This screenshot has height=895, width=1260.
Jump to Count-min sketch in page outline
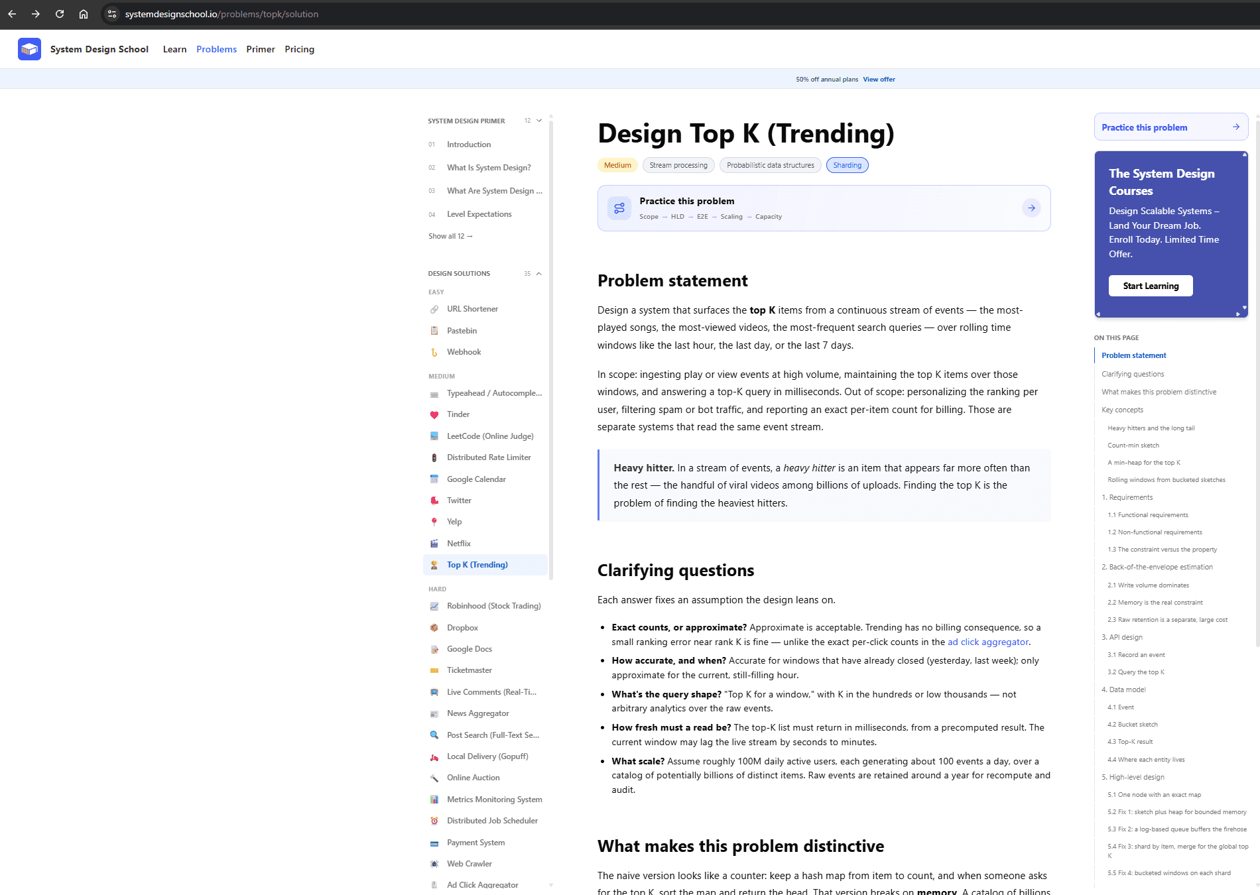(x=1133, y=446)
